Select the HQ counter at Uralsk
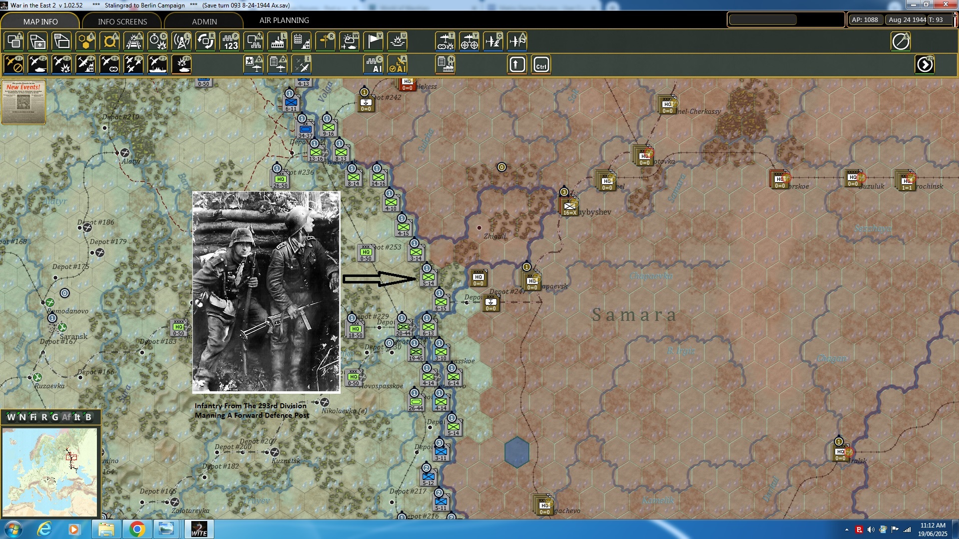Screen dimensions: 959x539 tap(841, 453)
